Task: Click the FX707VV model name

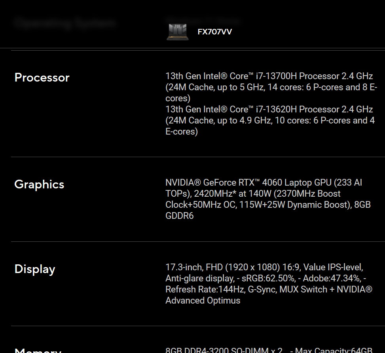Action: tap(214, 32)
